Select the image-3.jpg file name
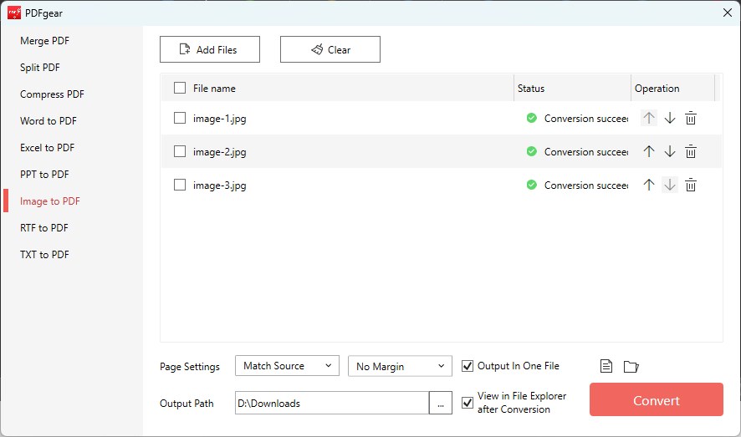 tap(220, 185)
